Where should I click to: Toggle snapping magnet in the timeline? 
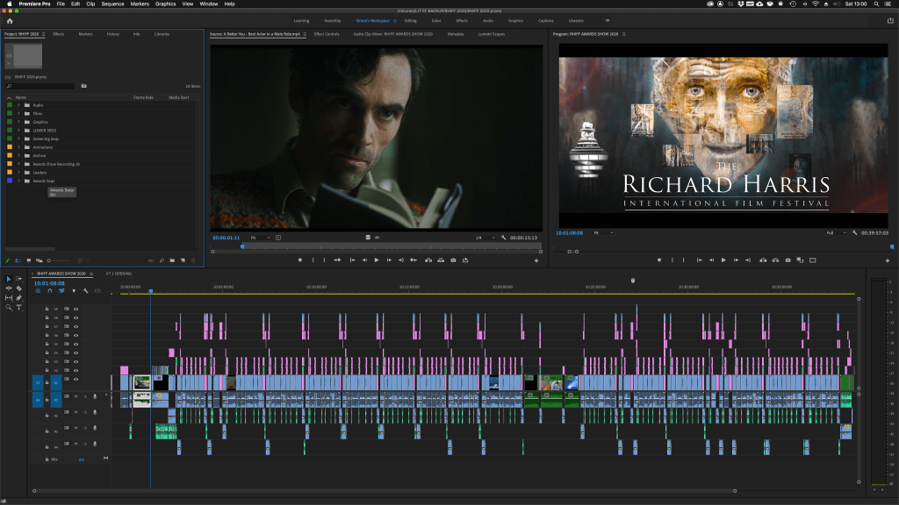coord(49,290)
